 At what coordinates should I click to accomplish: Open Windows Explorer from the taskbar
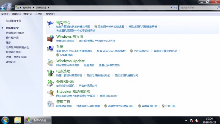click(x=18, y=120)
